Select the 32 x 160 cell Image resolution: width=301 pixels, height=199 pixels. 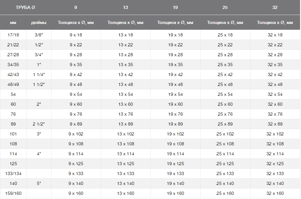coord(275,193)
